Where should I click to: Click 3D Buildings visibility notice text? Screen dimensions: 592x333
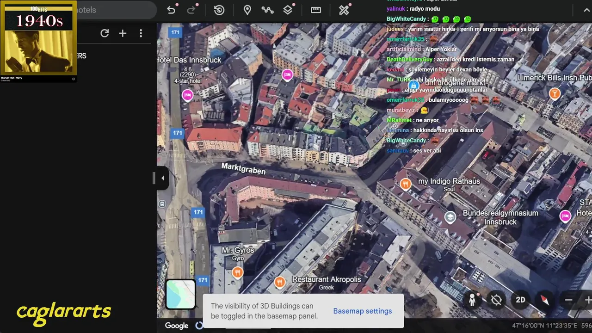pos(264,311)
